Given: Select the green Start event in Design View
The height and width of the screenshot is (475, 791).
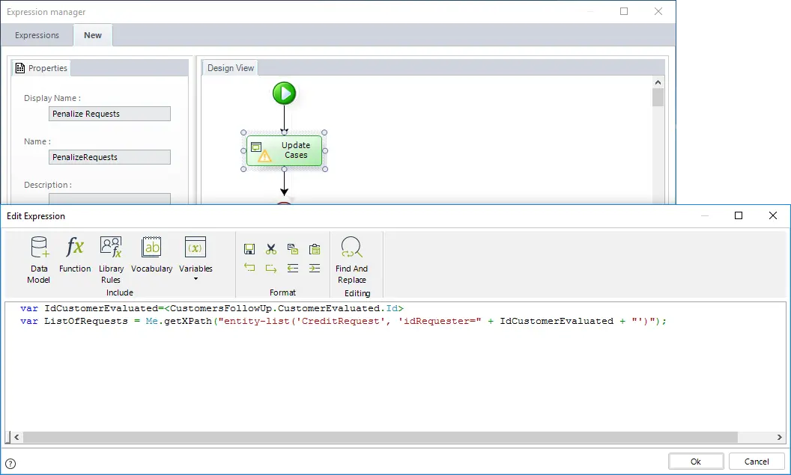Looking at the screenshot, I should 284,94.
